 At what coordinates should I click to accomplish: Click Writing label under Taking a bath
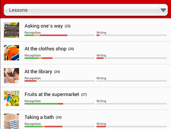[x=101, y=124]
